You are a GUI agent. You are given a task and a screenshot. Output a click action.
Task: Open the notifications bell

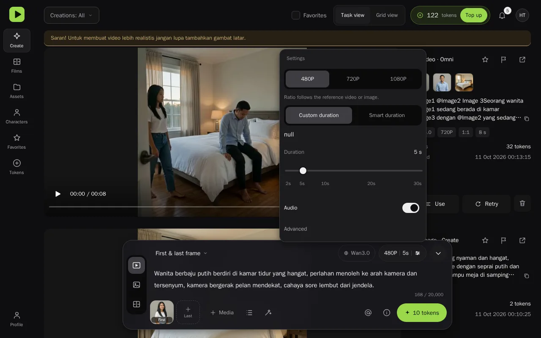pos(502,15)
